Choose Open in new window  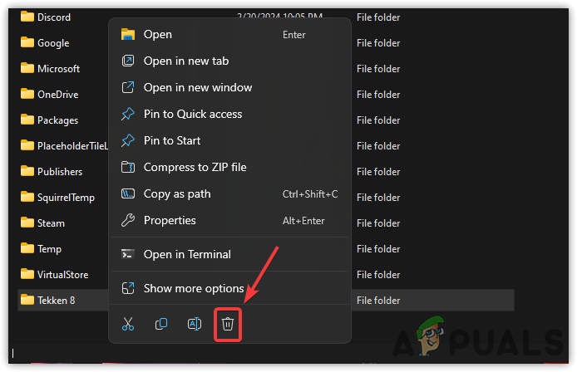click(x=198, y=87)
